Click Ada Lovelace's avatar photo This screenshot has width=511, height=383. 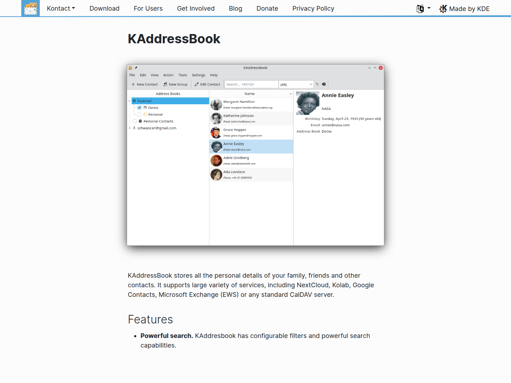(216, 174)
